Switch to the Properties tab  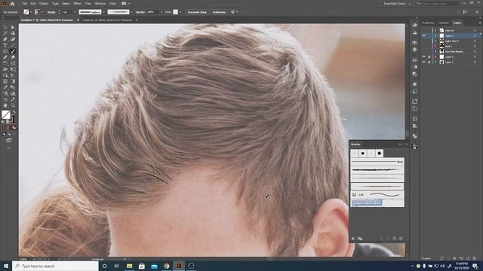tap(428, 23)
